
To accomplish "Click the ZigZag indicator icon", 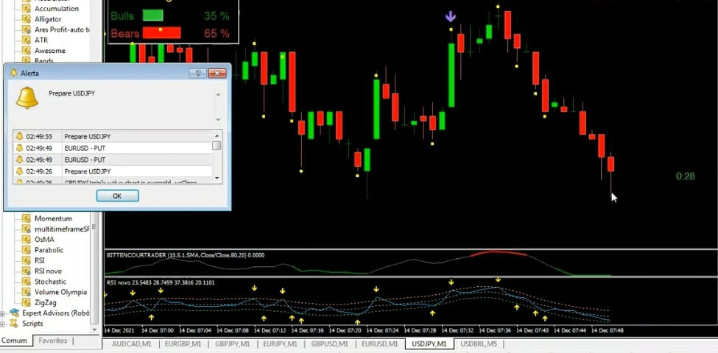I will (26, 302).
